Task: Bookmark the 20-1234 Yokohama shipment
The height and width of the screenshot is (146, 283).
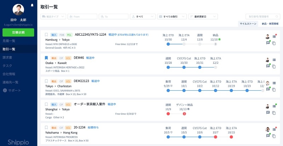Action: tap(46, 127)
